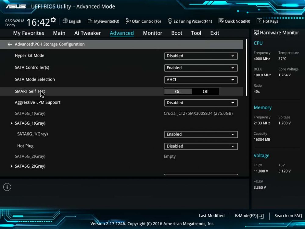Click the globe language icon
305x229 pixels.
pyautogui.click(x=65, y=21)
